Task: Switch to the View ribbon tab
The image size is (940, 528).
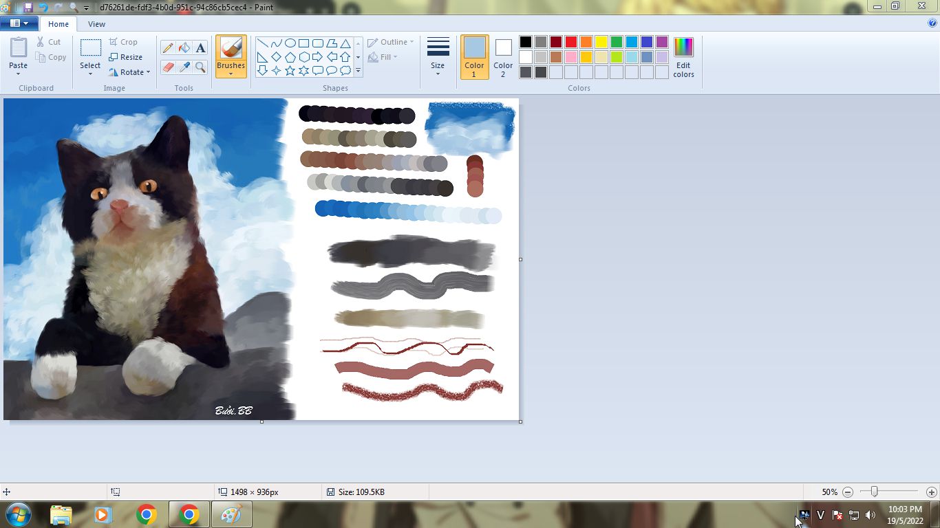Action: click(x=96, y=24)
